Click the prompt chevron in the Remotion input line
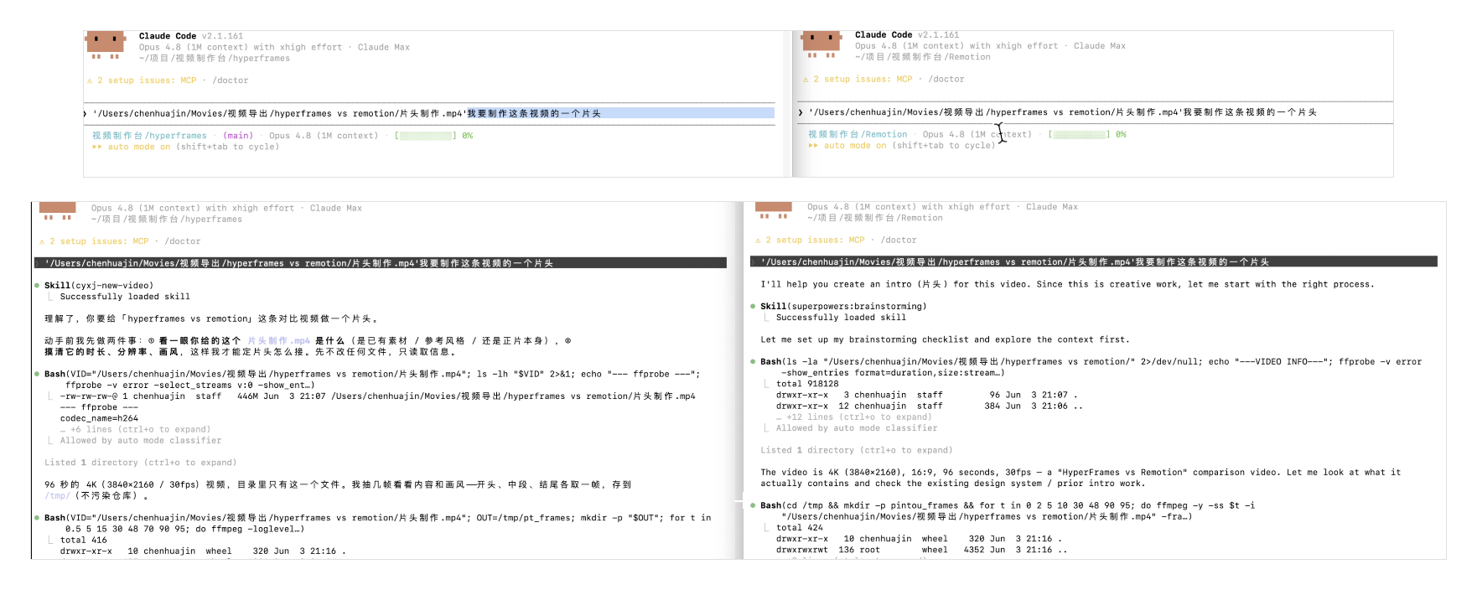The width and height of the screenshot is (1477, 590). 801,112
